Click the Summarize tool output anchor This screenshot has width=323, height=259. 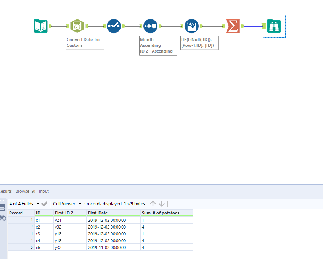click(243, 26)
